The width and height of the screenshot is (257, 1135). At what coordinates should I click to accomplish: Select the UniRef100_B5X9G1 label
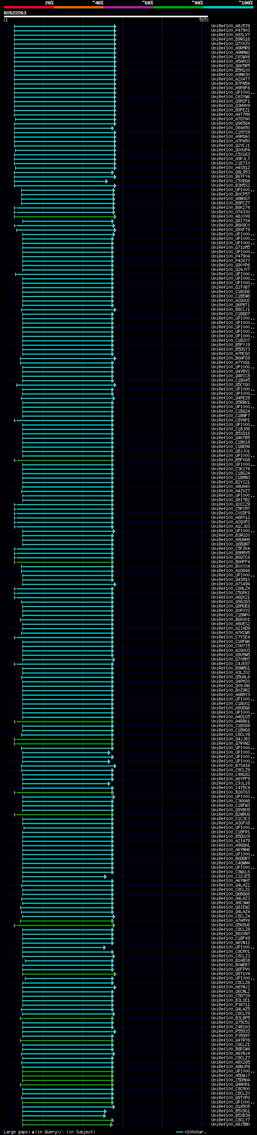(x=230, y=1111)
